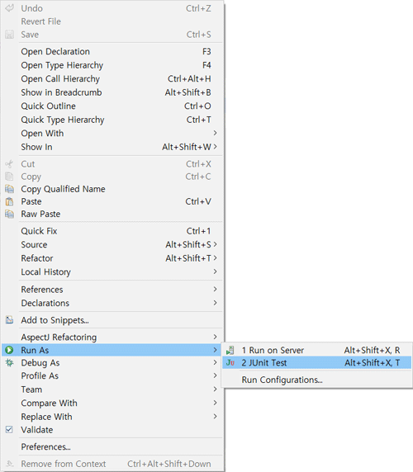The image size is (413, 472).
Task: Click the Alt+Shift+X, T shortcut text
Action: click(x=373, y=363)
